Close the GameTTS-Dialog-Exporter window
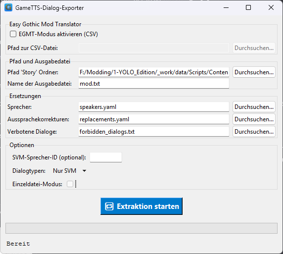The width and height of the screenshot is (283, 254). pyautogui.click(x=271, y=7)
